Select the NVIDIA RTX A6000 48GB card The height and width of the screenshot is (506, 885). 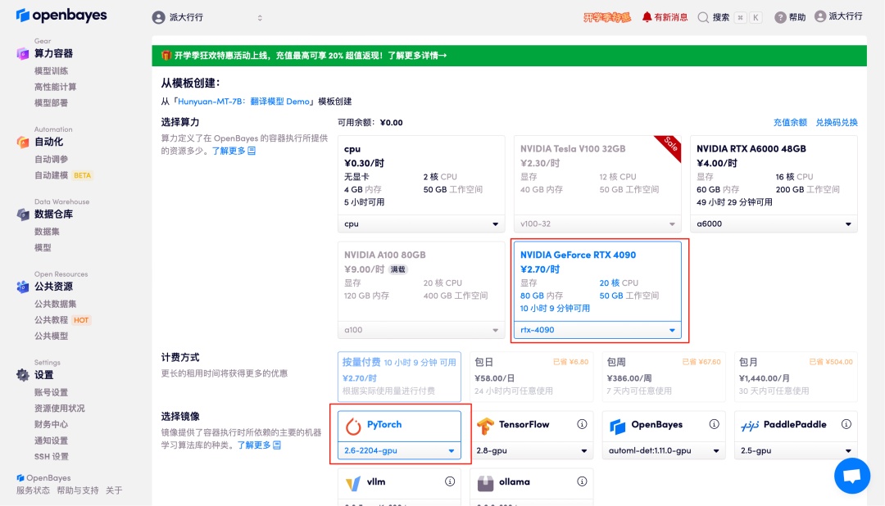[x=774, y=175]
